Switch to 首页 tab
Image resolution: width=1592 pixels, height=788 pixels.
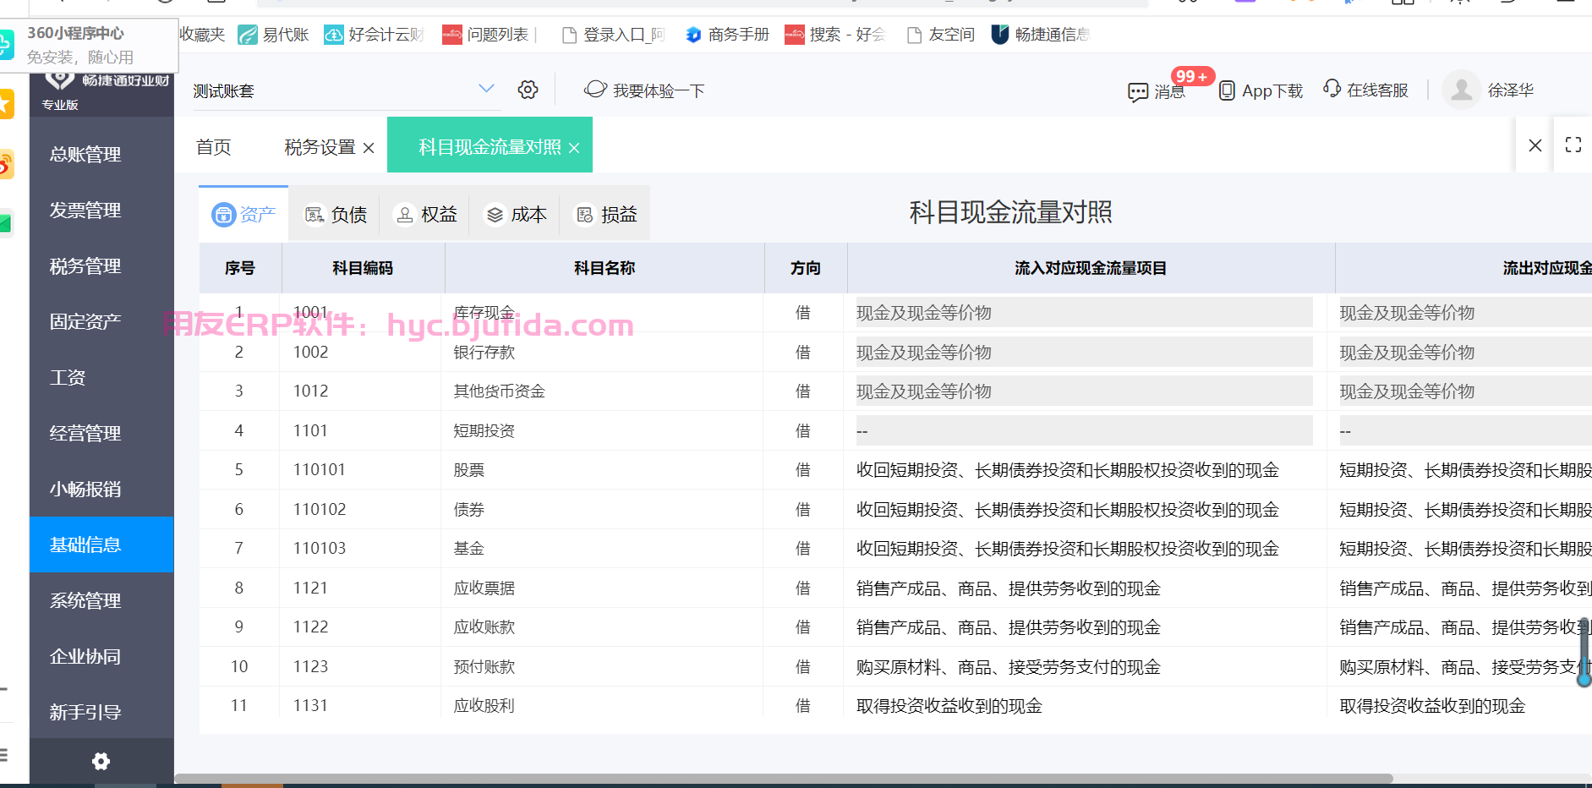tap(213, 147)
